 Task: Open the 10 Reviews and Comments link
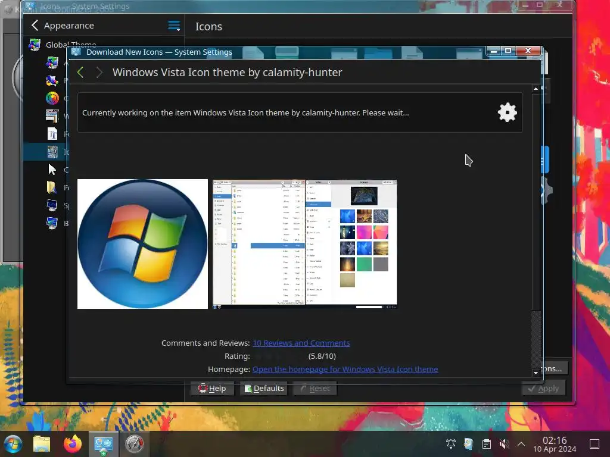pyautogui.click(x=301, y=343)
